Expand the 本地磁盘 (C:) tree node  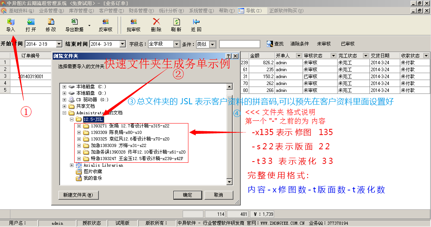(x=64, y=87)
